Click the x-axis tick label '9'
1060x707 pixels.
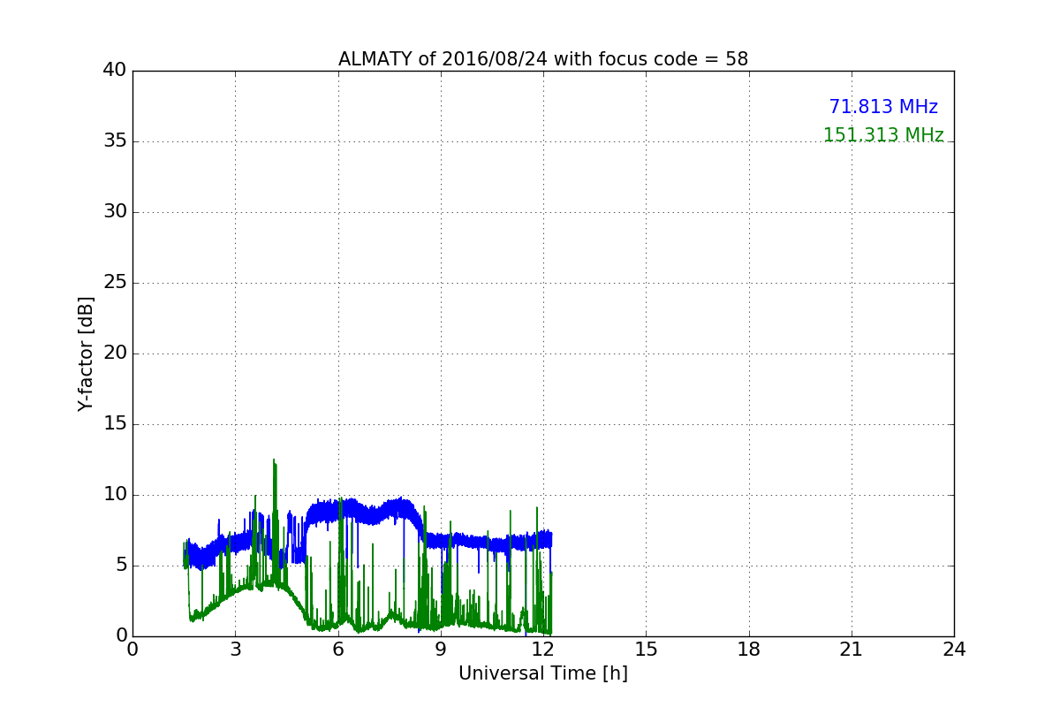[x=441, y=649]
